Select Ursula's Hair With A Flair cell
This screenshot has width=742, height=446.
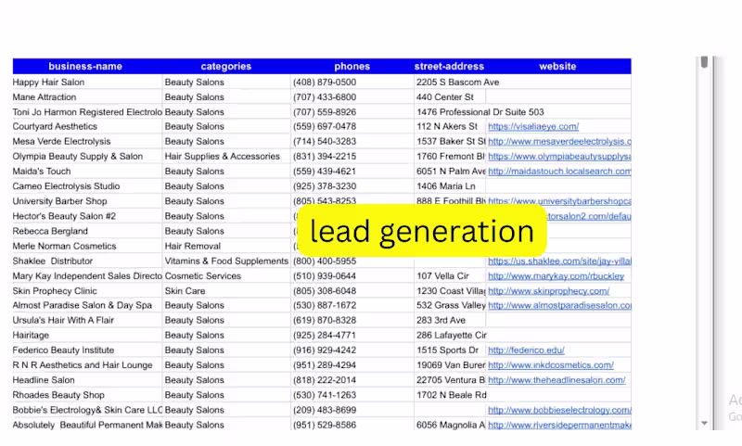click(87, 320)
